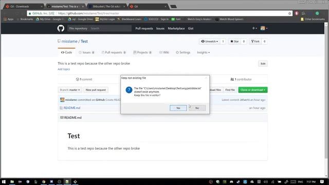Switch to the Git - Downloads browser tab
This screenshot has height=185, width=329.
pos(24,7)
